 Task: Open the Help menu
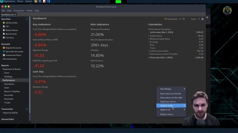pos(37,11)
